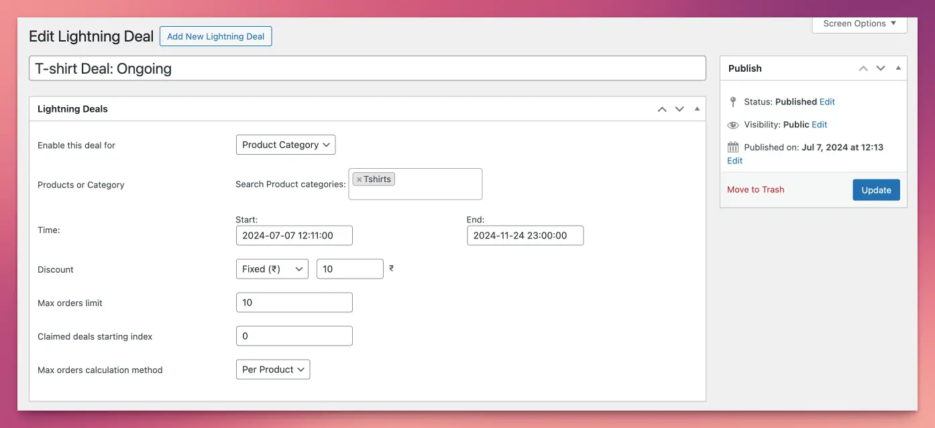Viewport: 935px width, 428px height.
Task: Click the deal title text field
Action: pos(367,68)
